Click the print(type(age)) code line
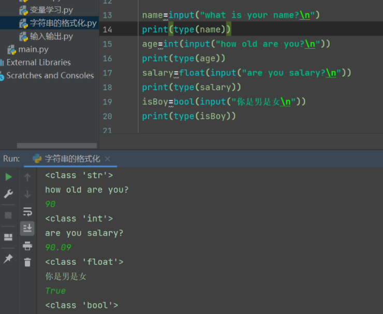383x314 pixels. pos(184,58)
